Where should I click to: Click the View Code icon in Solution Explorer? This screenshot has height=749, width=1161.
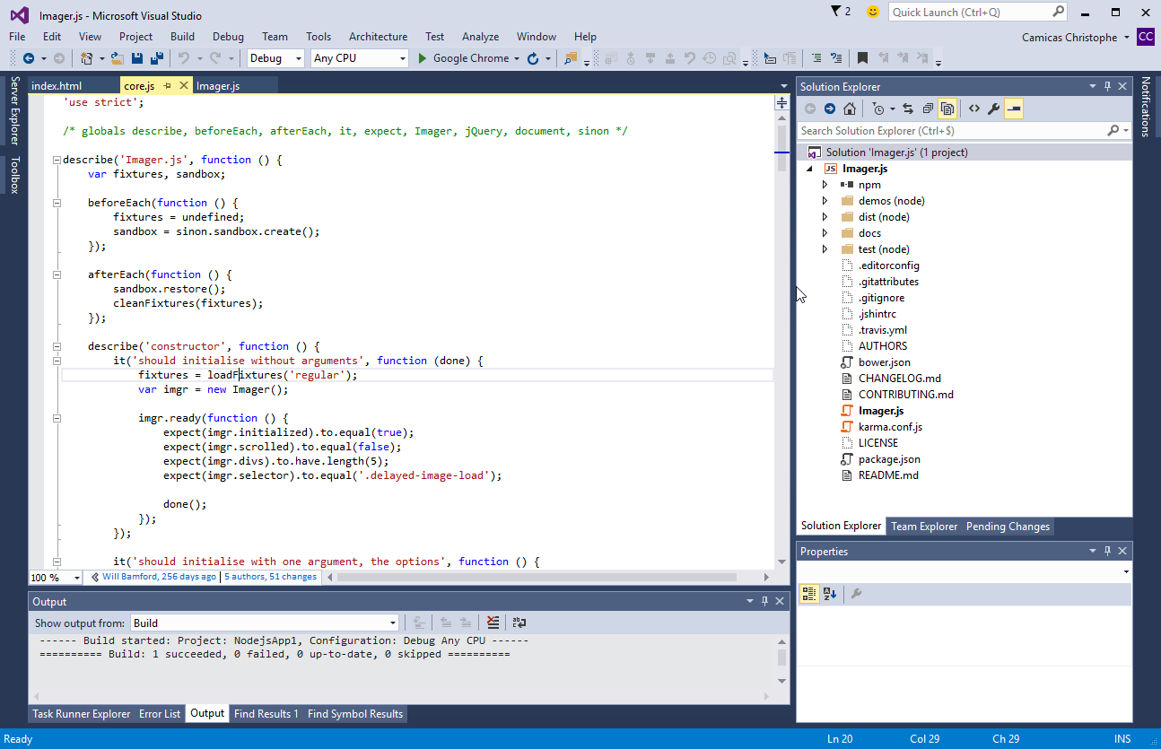click(975, 108)
